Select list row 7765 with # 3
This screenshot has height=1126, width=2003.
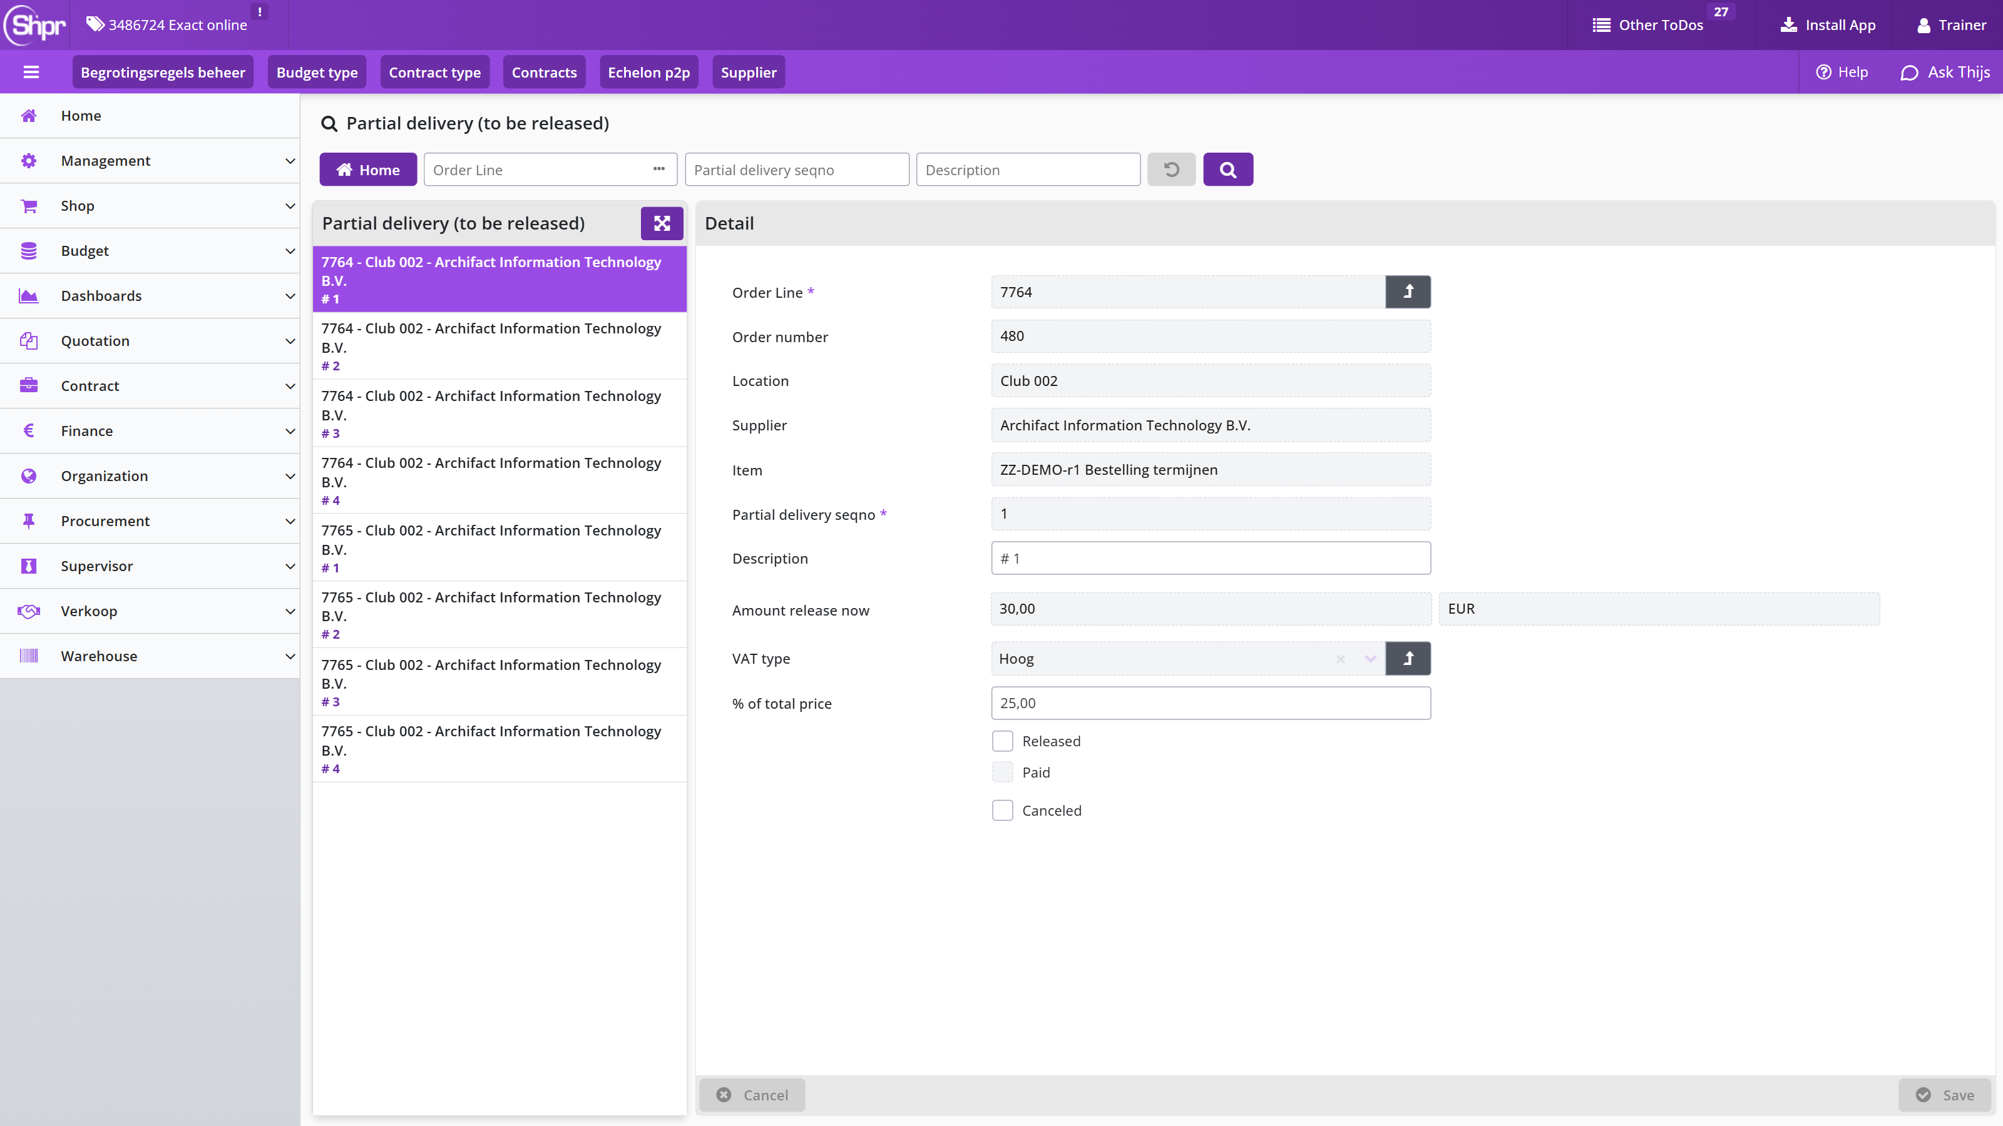499,682
